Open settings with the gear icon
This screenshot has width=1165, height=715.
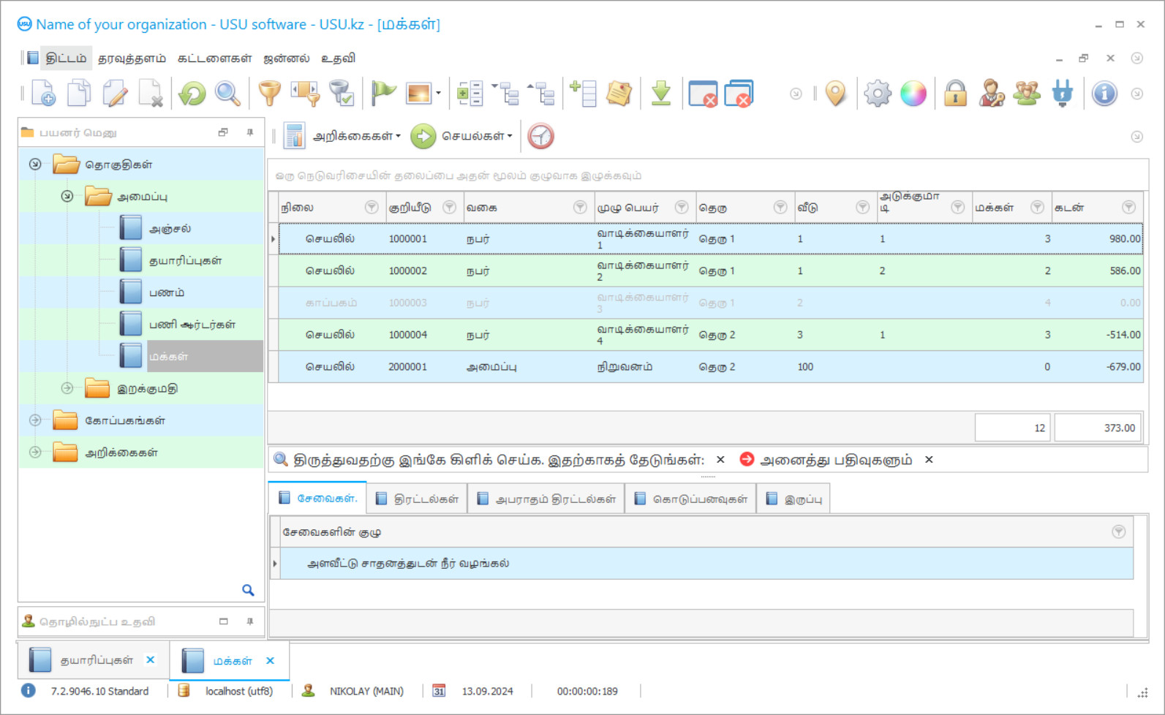point(878,94)
